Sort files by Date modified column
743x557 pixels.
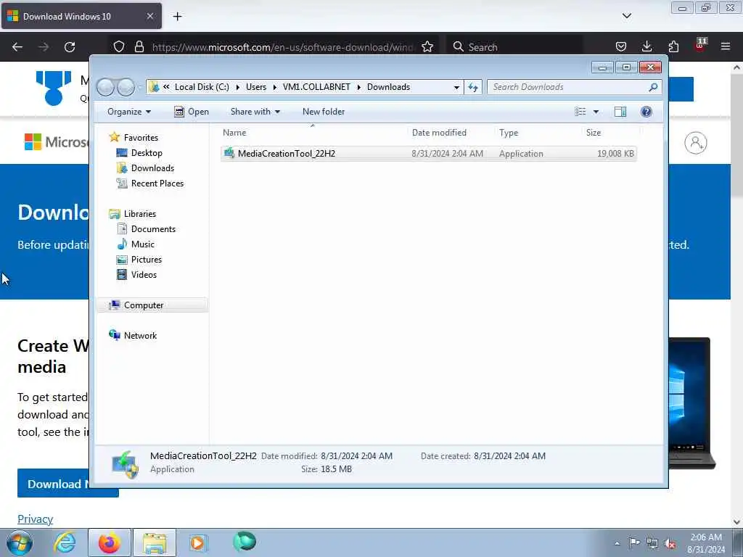click(x=439, y=133)
